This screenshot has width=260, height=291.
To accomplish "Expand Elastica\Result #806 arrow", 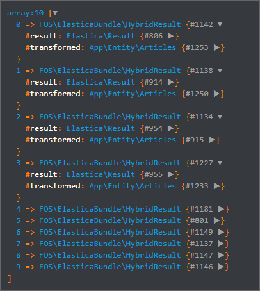I will coord(170,36).
